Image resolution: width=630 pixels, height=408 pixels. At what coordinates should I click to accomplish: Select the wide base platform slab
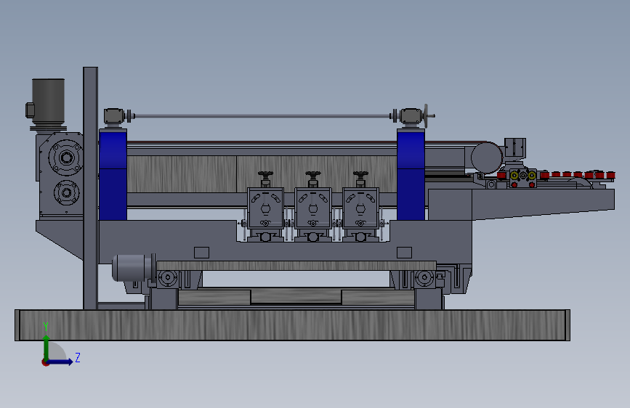[293, 325]
